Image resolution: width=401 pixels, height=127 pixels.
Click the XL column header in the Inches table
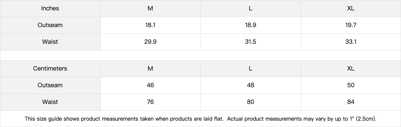coord(351,8)
